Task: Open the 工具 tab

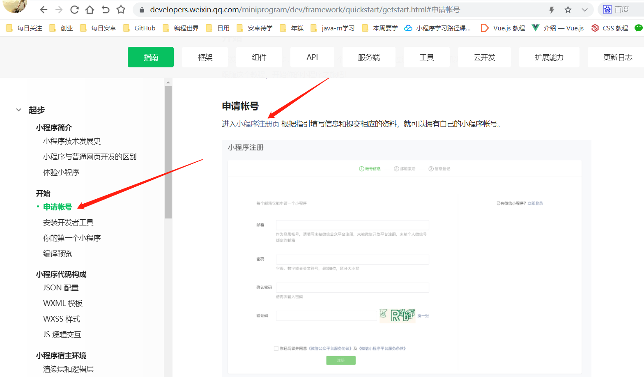Action: (x=427, y=57)
